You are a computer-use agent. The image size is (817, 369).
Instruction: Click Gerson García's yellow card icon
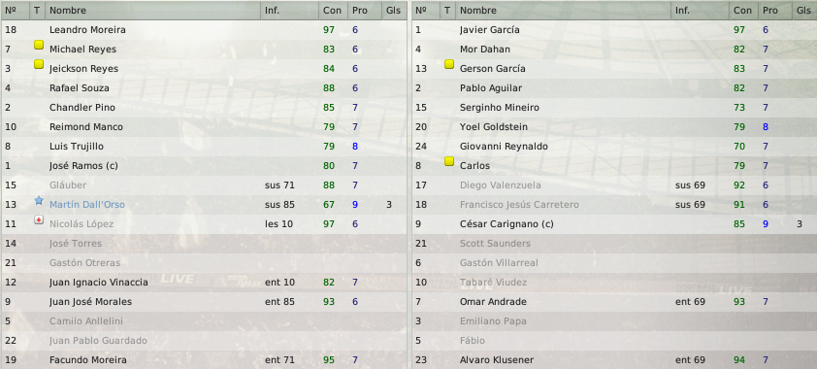coord(449,65)
